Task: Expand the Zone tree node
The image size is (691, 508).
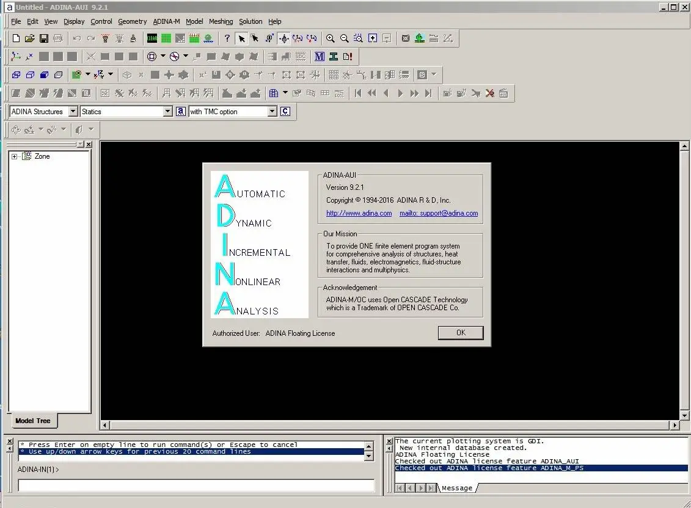Action: (x=14, y=156)
